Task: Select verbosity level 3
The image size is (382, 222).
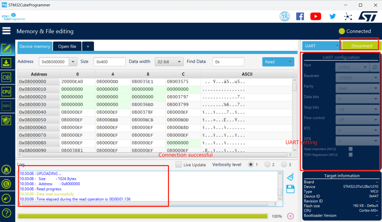Action: (284, 165)
